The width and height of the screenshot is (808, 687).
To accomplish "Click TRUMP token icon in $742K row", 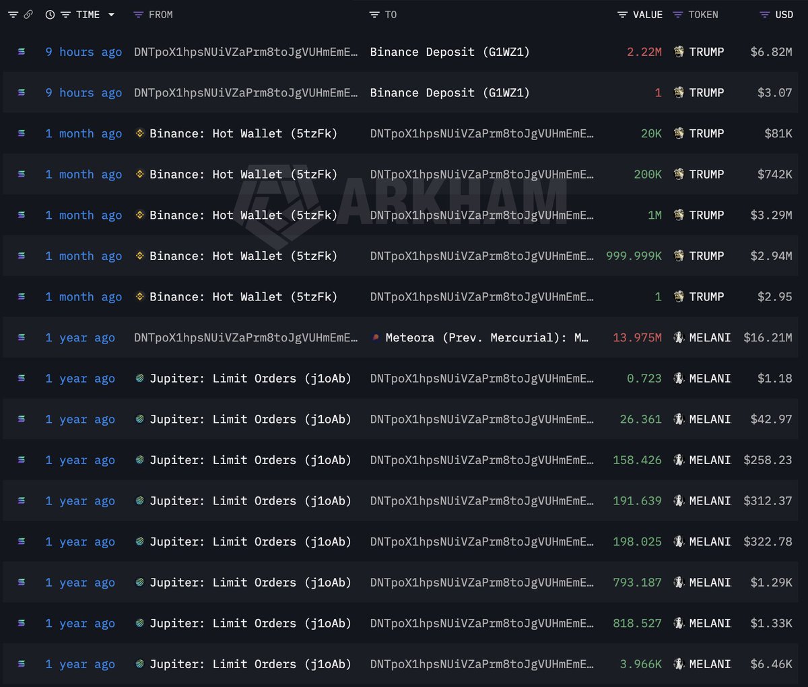I will [x=679, y=174].
